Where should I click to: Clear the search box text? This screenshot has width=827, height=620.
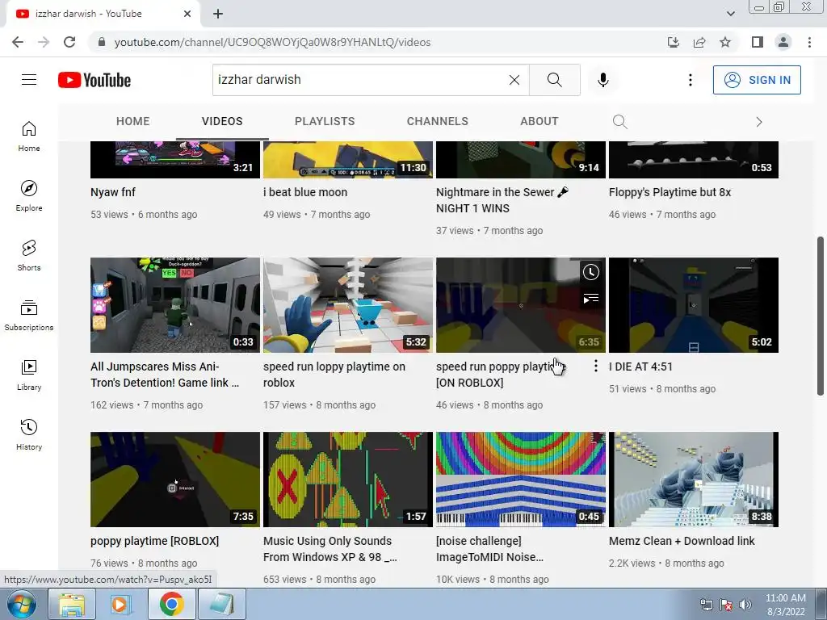pos(514,80)
